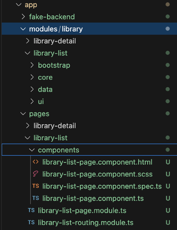177x230 pixels.
Task: Click git status dot on core row
Action: 168,77
